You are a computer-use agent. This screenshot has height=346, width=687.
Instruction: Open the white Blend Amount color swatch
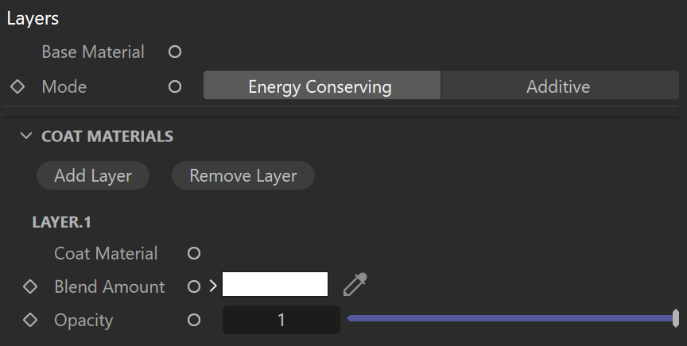tap(275, 284)
